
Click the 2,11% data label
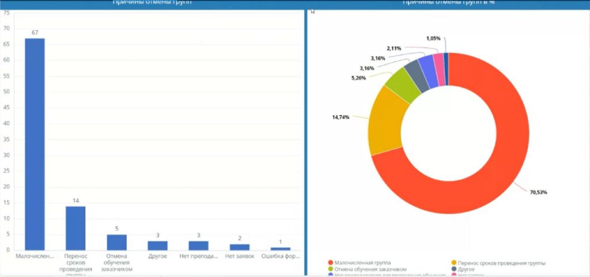click(394, 48)
